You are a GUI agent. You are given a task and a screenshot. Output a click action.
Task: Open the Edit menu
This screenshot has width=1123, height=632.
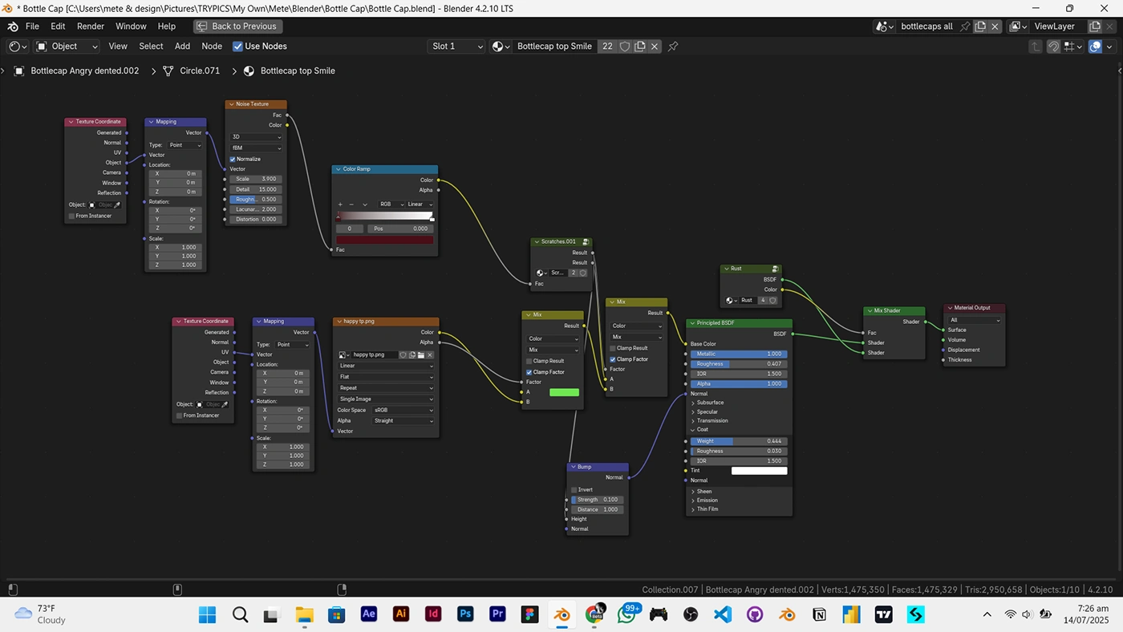(58, 26)
